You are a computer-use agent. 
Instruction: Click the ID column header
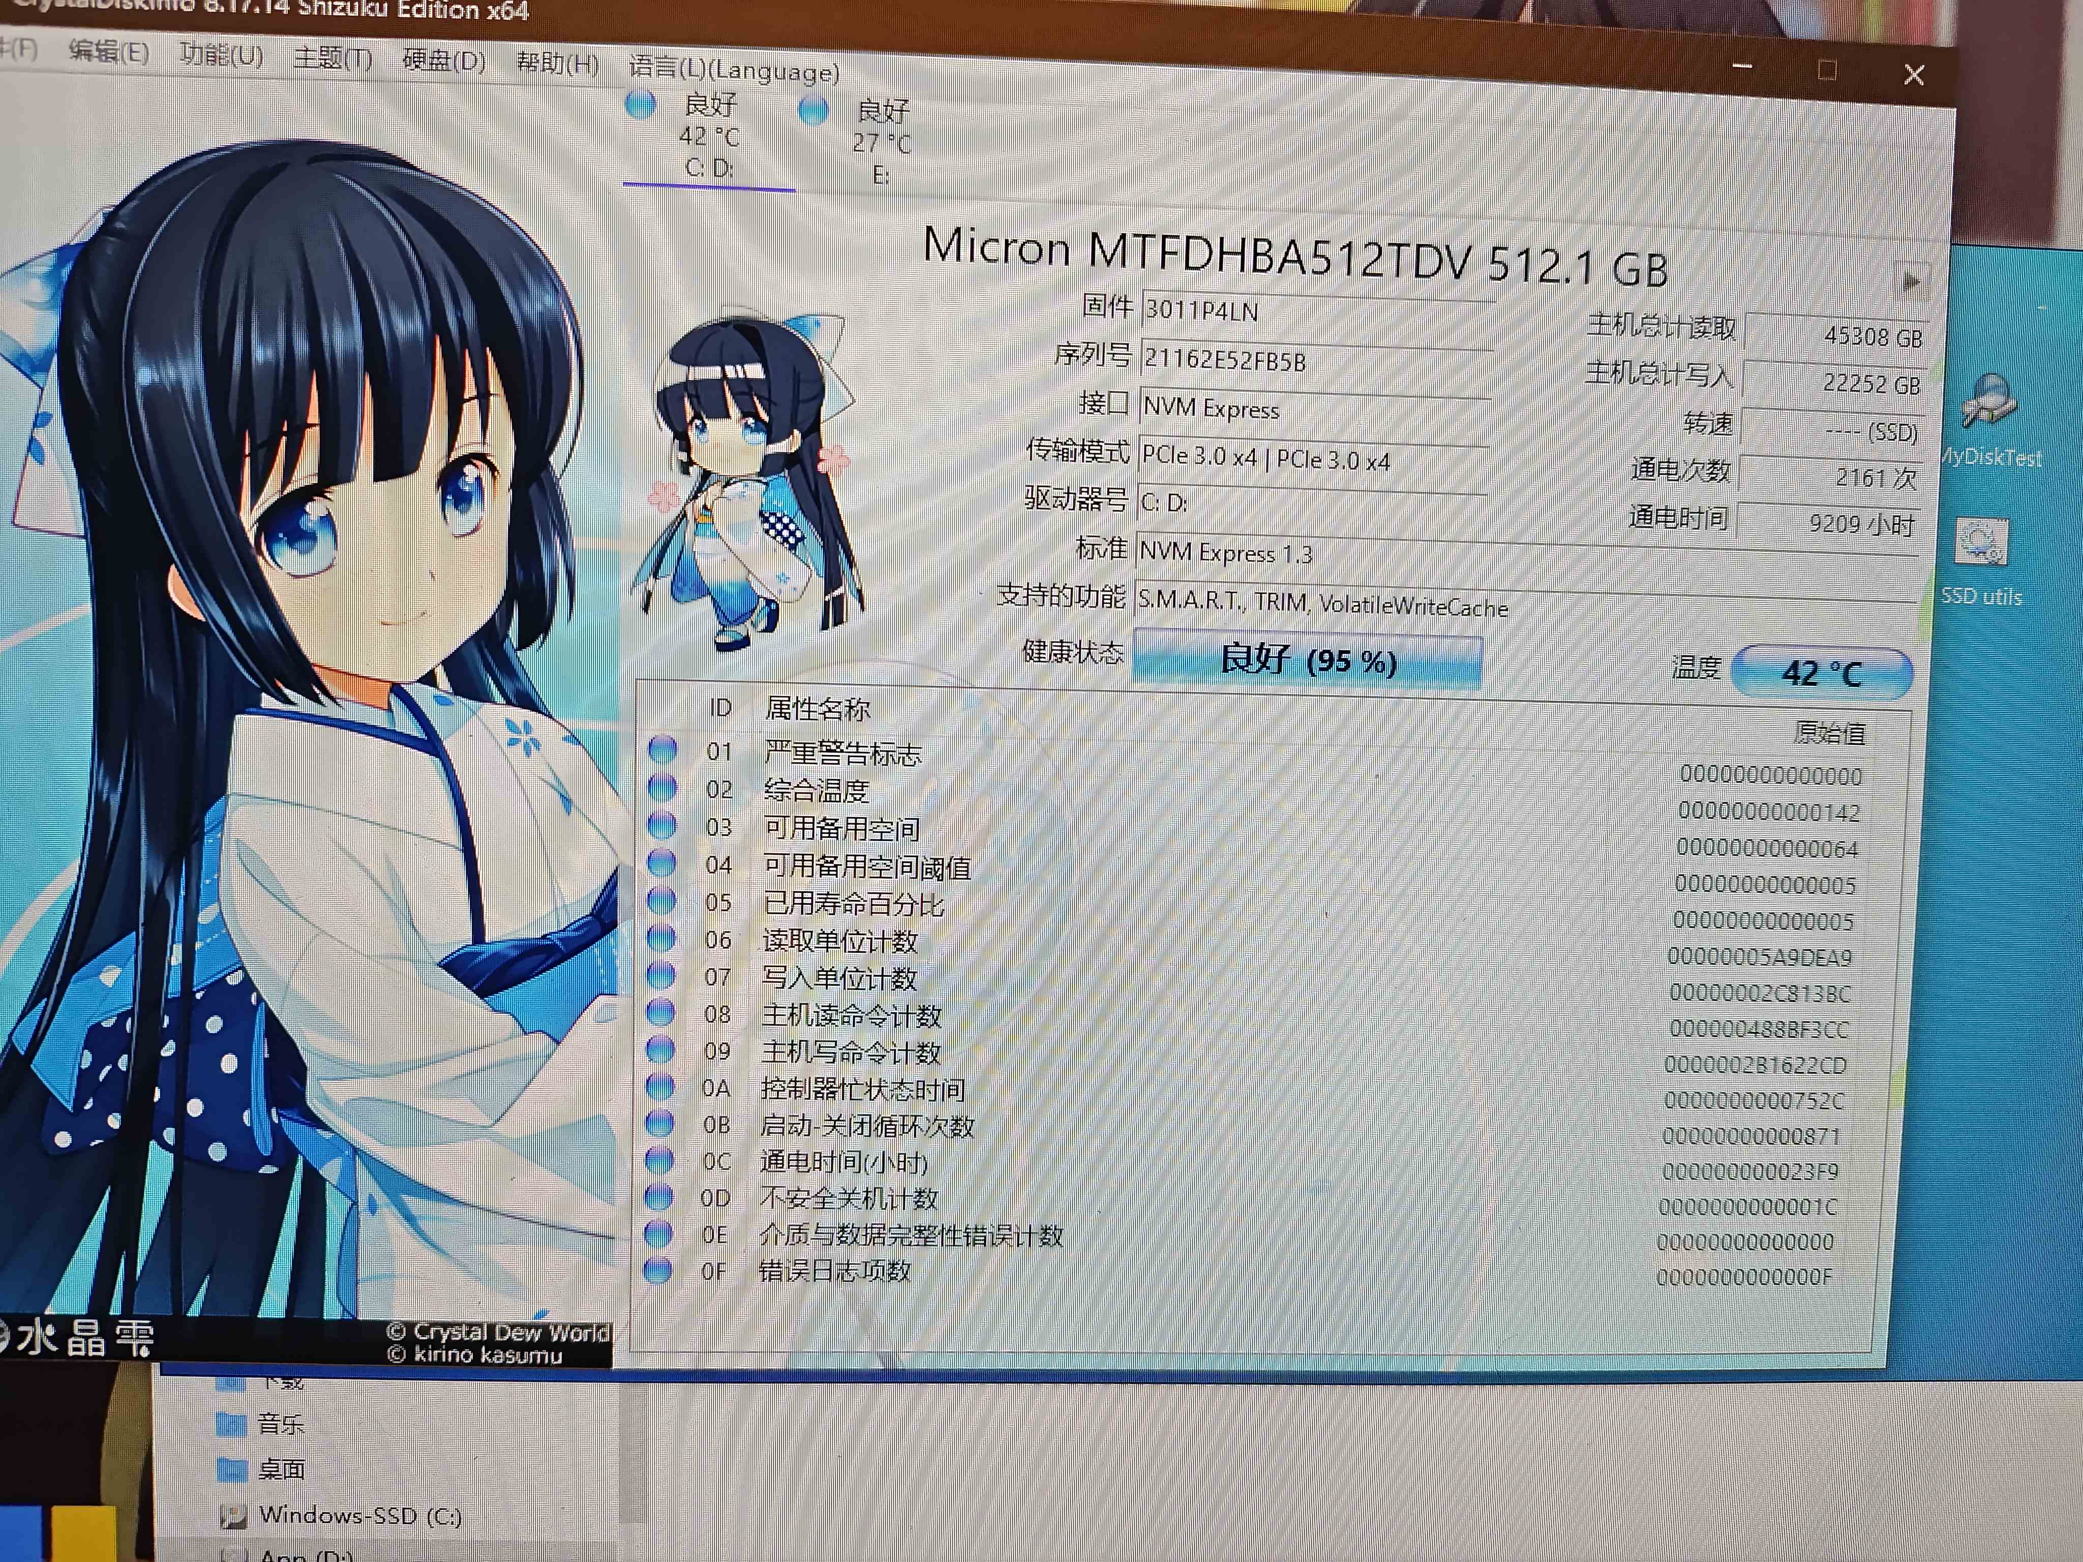[x=721, y=707]
